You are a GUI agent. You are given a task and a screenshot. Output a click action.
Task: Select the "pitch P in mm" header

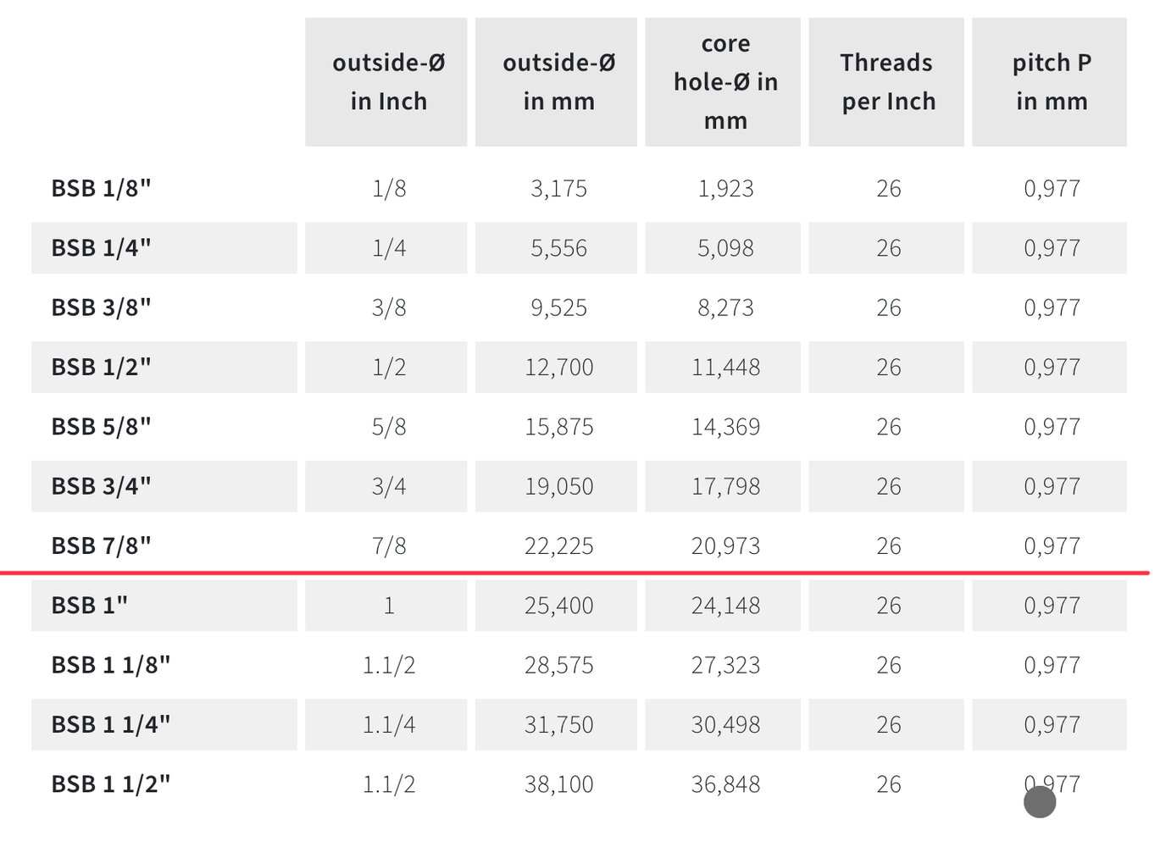coord(1051,82)
